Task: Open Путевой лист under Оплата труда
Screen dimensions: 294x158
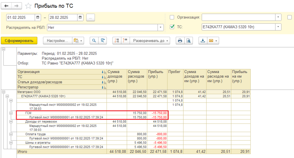Action: (x=66, y=138)
